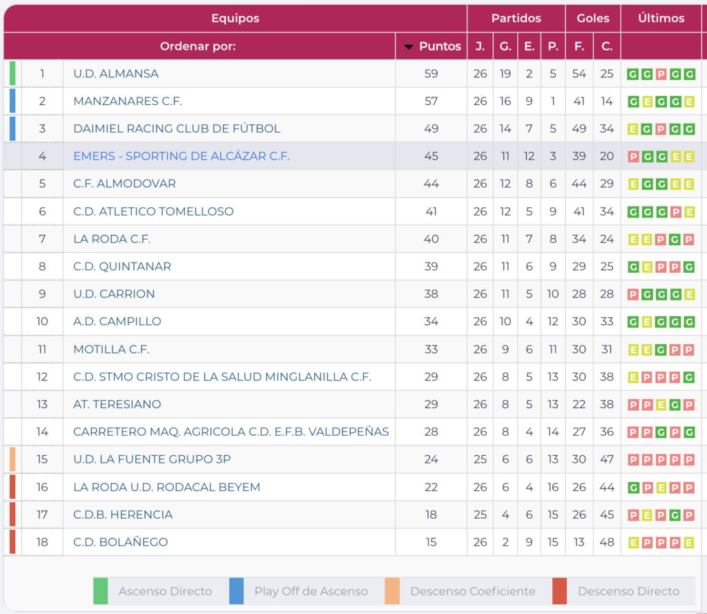Click the G badge in the MINGLANILLA row
The width and height of the screenshot is (707, 614).
[x=688, y=377]
